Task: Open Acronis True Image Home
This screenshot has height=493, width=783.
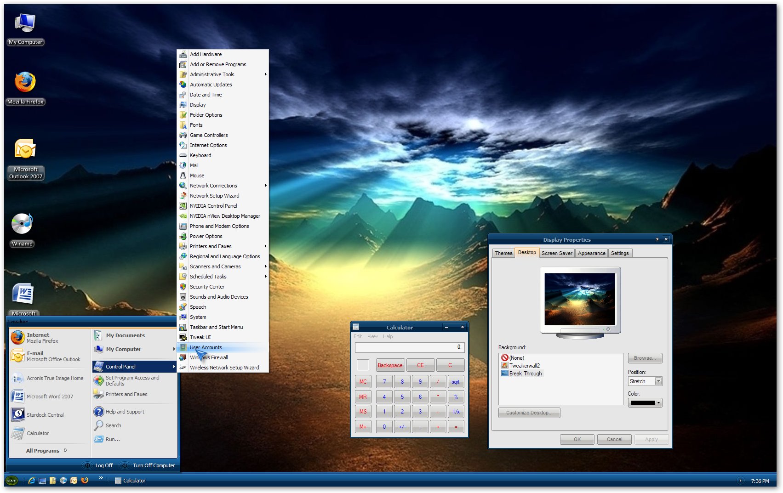Action: (x=55, y=378)
